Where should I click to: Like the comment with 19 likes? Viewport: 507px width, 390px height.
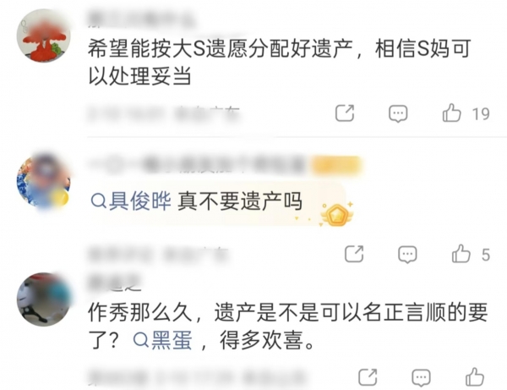click(x=451, y=113)
